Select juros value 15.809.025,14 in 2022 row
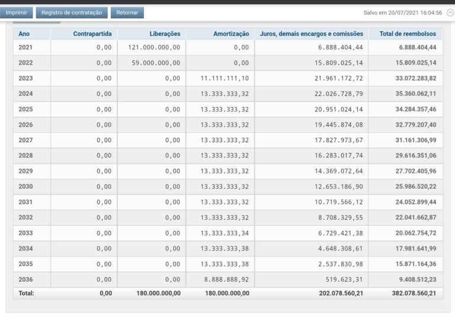The height and width of the screenshot is (328, 455). click(339, 63)
